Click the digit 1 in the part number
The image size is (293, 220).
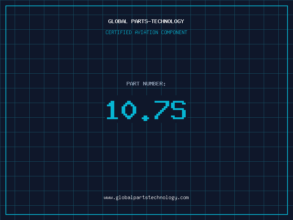pos(112,110)
